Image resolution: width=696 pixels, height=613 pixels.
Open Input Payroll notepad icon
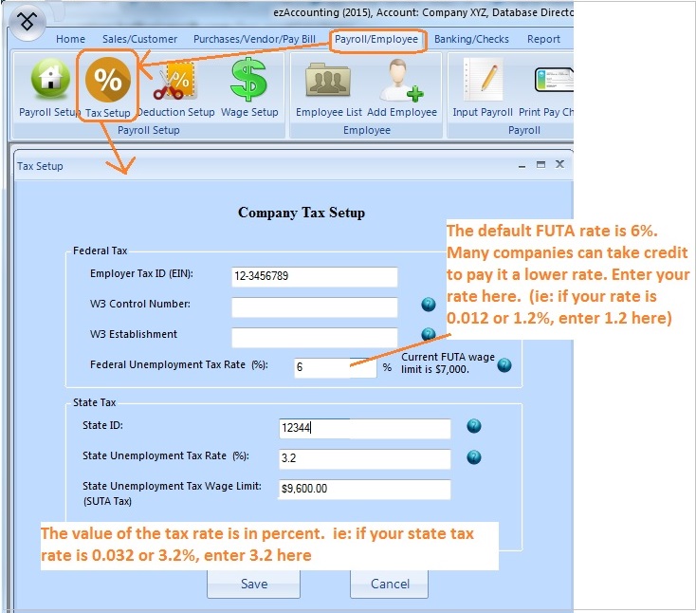pyautogui.click(x=483, y=83)
